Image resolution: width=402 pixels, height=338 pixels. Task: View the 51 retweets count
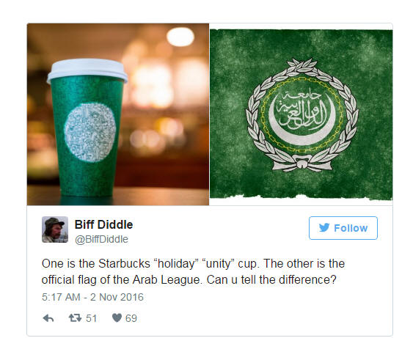tap(91, 318)
